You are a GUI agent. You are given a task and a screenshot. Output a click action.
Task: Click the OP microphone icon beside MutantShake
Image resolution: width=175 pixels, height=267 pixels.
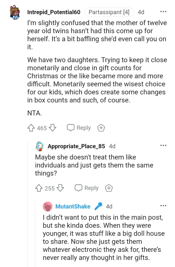point(98,206)
